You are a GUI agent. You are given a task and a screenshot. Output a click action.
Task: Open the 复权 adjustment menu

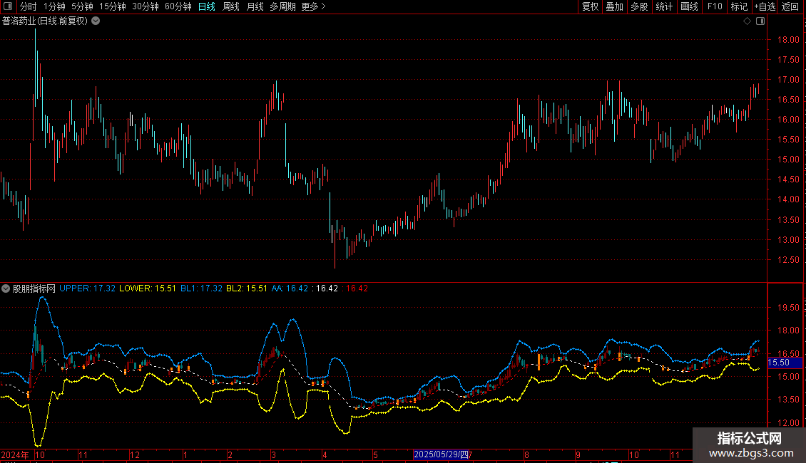(590, 6)
